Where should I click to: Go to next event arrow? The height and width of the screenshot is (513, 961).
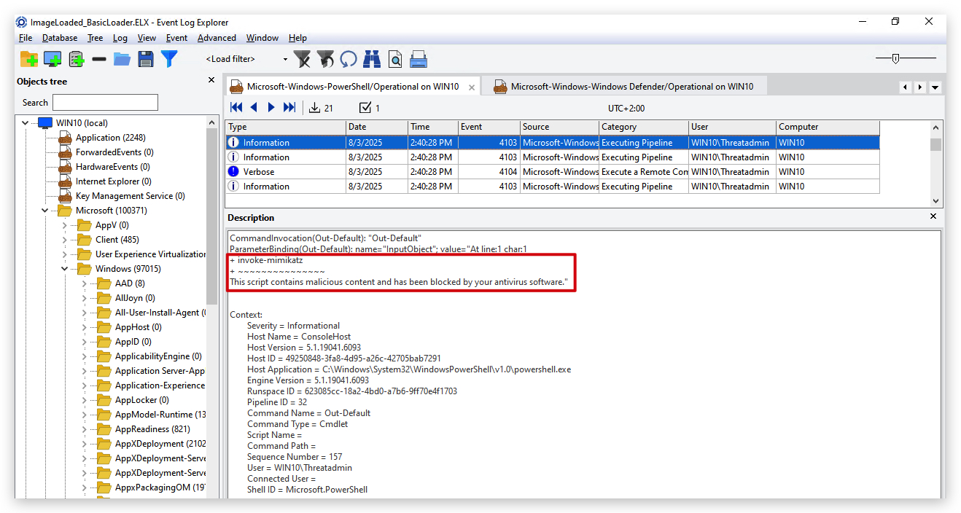(271, 108)
